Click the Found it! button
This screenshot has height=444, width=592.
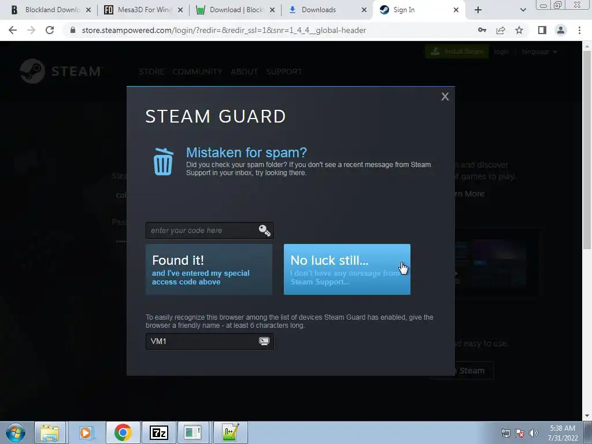[209, 269]
